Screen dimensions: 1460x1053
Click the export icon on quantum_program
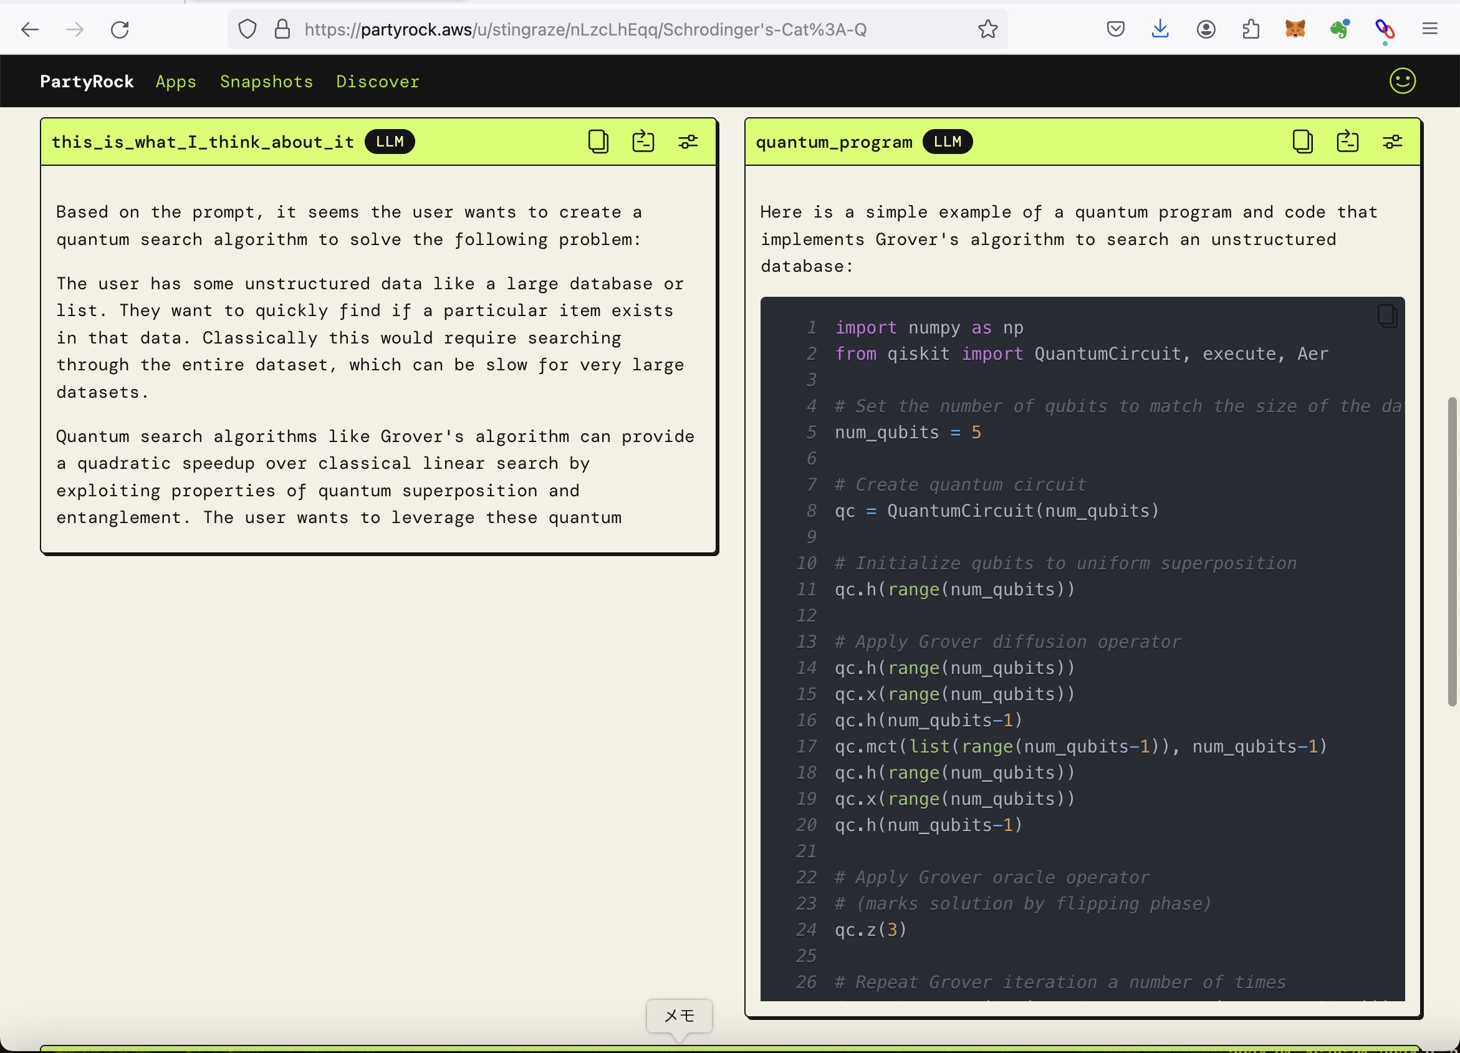[x=1347, y=142]
